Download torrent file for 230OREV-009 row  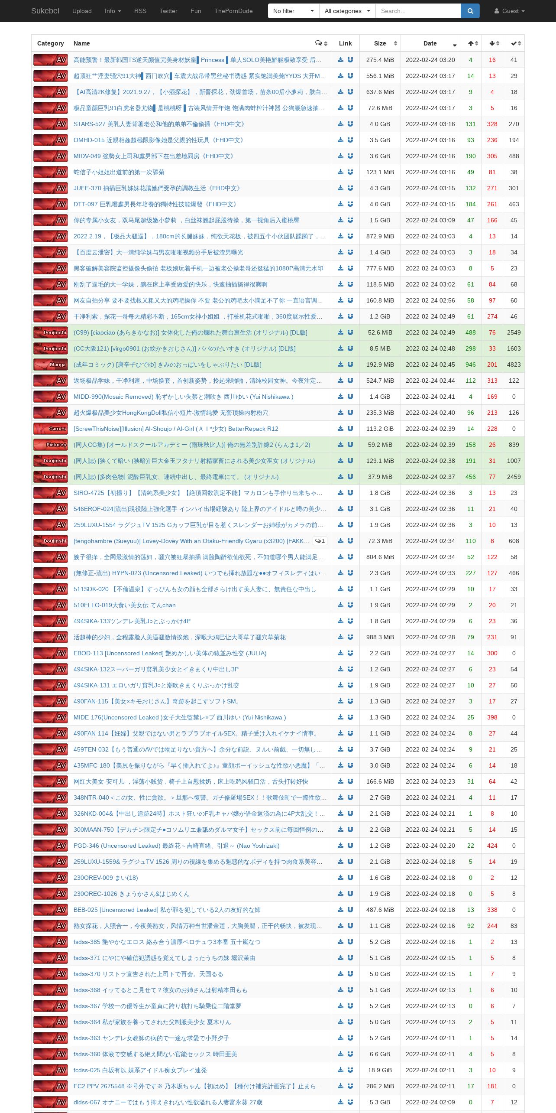tap(341, 878)
